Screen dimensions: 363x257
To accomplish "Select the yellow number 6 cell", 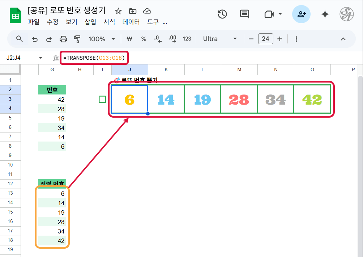I will [129, 99].
